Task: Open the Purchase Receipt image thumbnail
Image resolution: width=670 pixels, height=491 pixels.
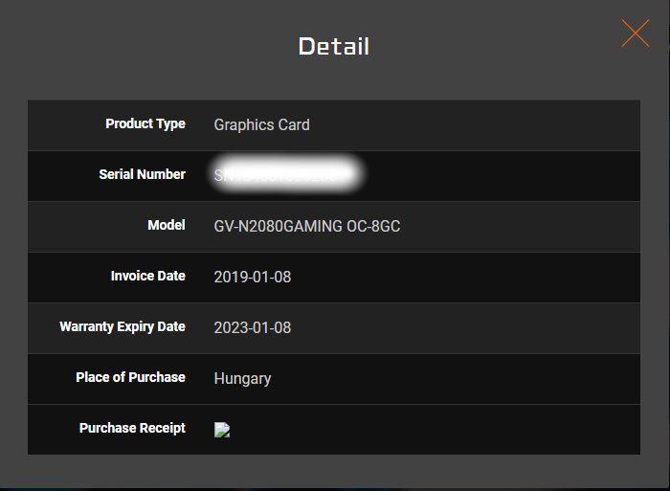Action: tap(222, 430)
